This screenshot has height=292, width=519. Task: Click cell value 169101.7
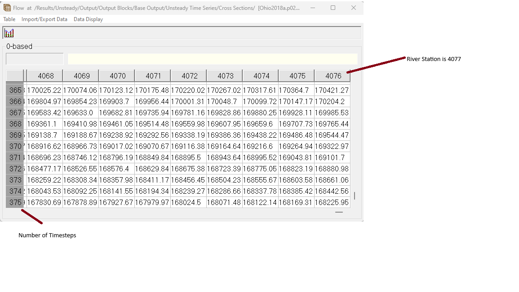coord(332,157)
